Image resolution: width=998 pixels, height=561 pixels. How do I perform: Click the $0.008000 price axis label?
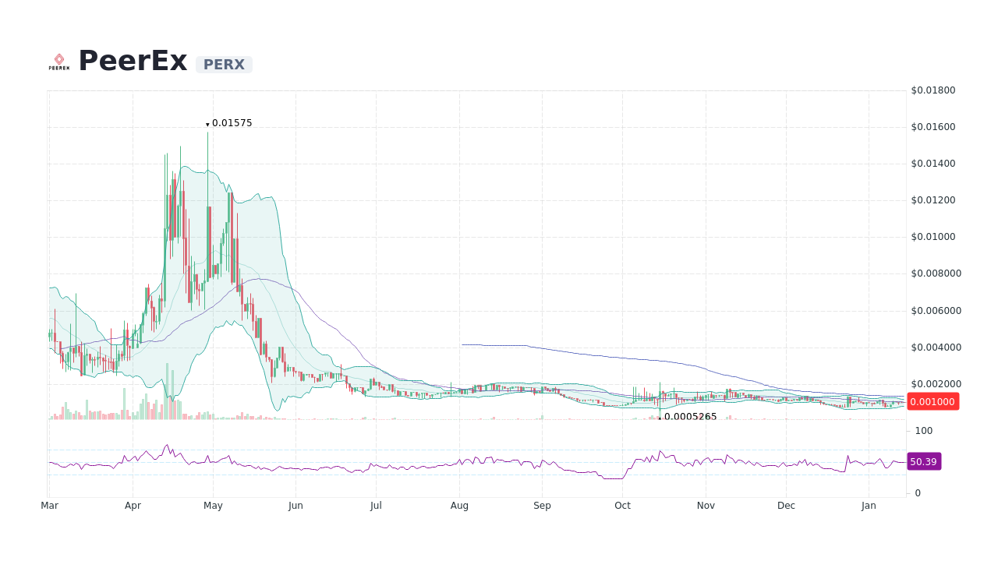point(936,273)
